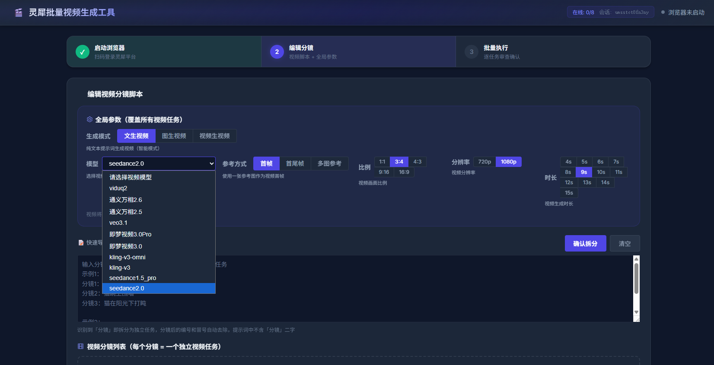Click the grid icon beside 视频分镜列表
714x365 pixels.
(x=80, y=346)
